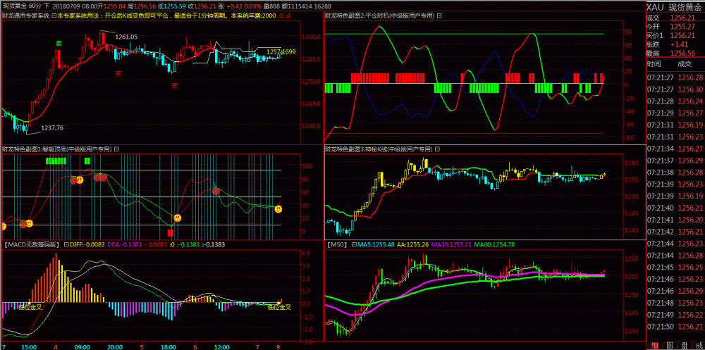Select the 07:21:50 1256.21 trade row
This screenshot has height=350, width=705.
(x=675, y=326)
